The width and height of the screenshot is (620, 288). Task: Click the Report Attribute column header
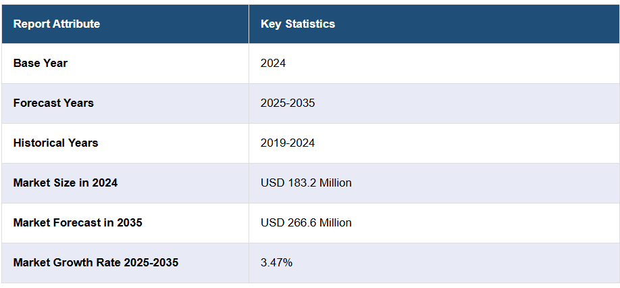pyautogui.click(x=57, y=24)
